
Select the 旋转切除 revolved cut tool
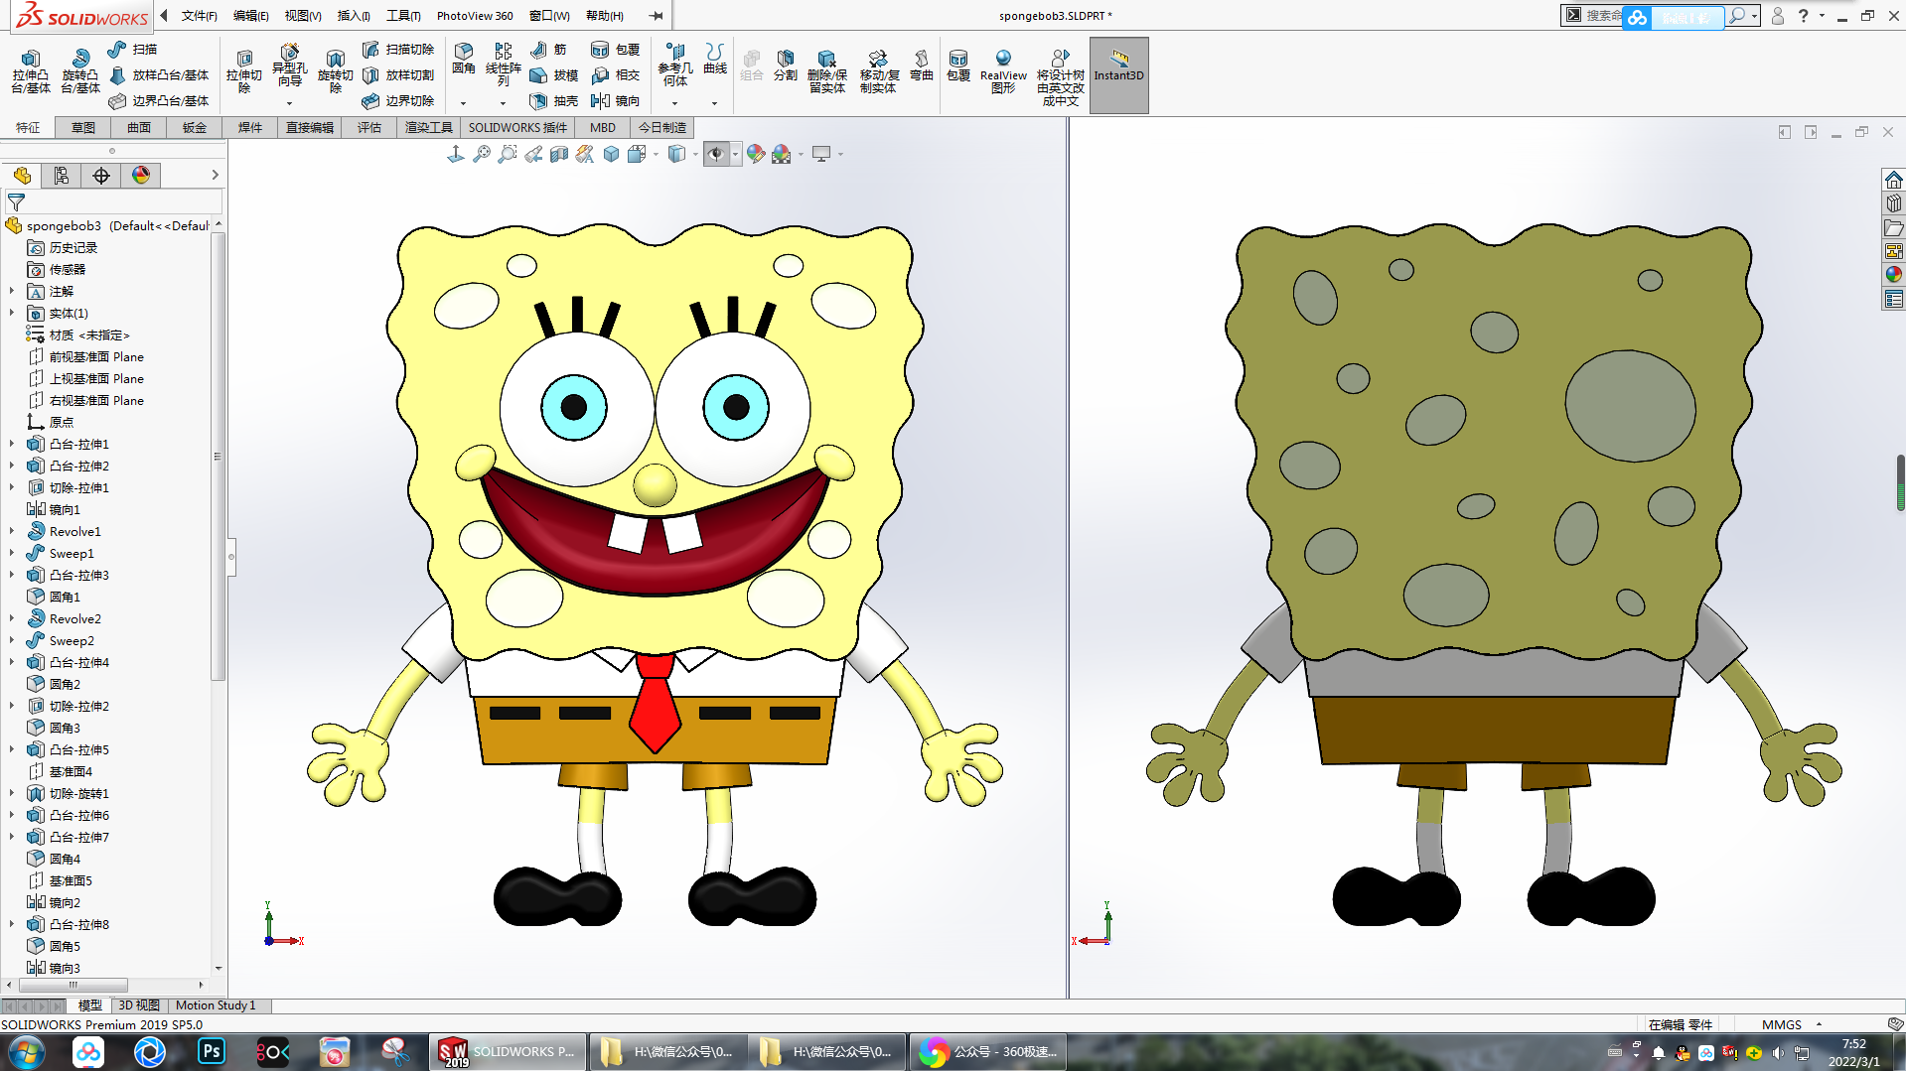click(x=335, y=71)
